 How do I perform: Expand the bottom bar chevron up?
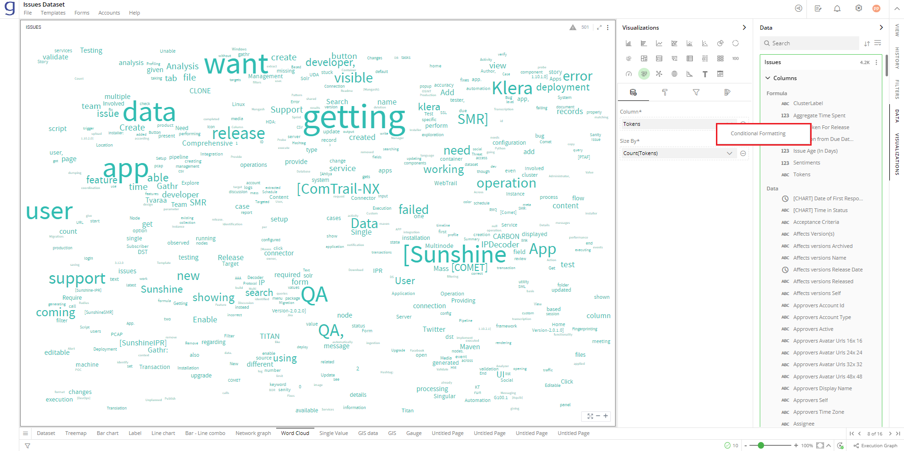click(x=828, y=445)
